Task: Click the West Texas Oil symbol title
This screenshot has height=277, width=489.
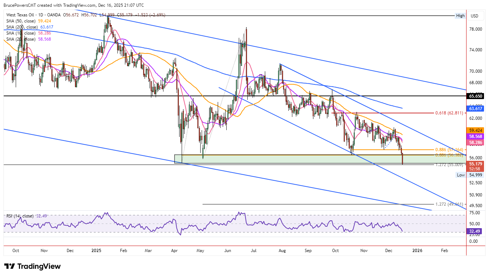Action: click(x=34, y=15)
